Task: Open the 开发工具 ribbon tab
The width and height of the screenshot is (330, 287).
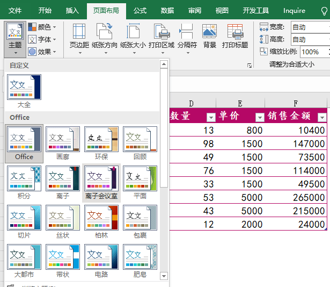Action: pyautogui.click(x=256, y=10)
